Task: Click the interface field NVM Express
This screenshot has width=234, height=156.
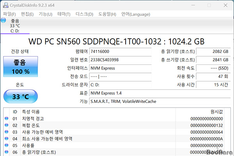Action: click(x=120, y=68)
